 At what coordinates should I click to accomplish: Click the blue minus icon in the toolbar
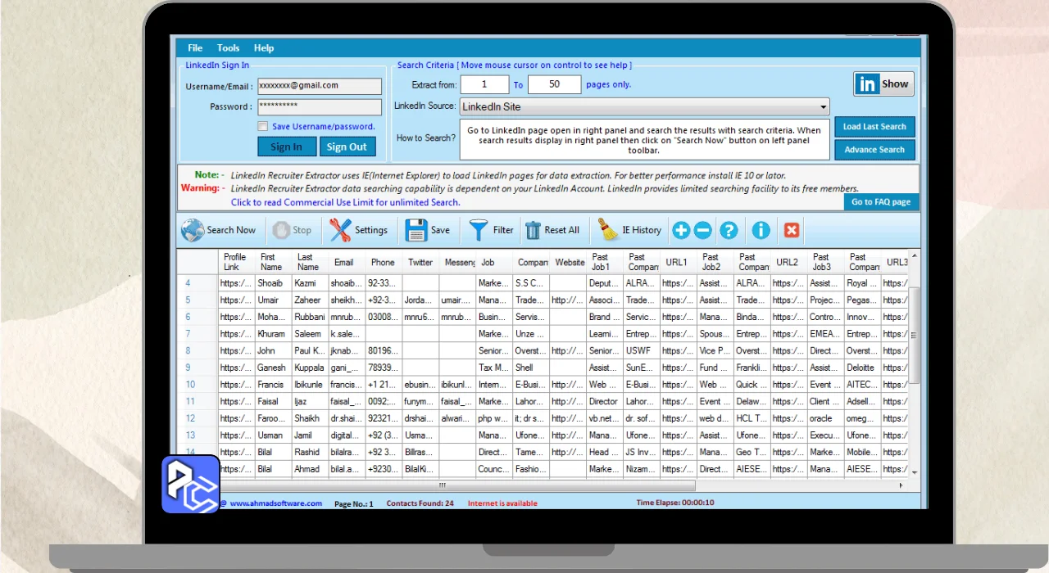click(702, 231)
